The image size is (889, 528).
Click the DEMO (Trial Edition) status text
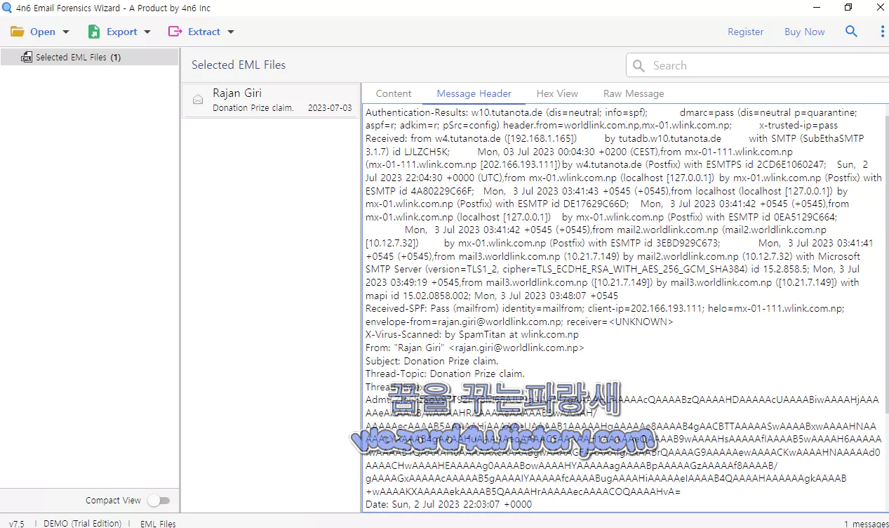pos(83,523)
